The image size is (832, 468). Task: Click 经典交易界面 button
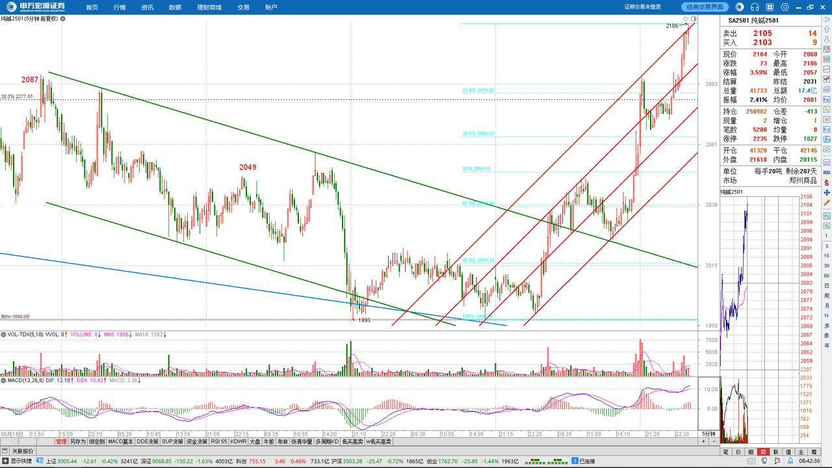pyautogui.click(x=705, y=7)
